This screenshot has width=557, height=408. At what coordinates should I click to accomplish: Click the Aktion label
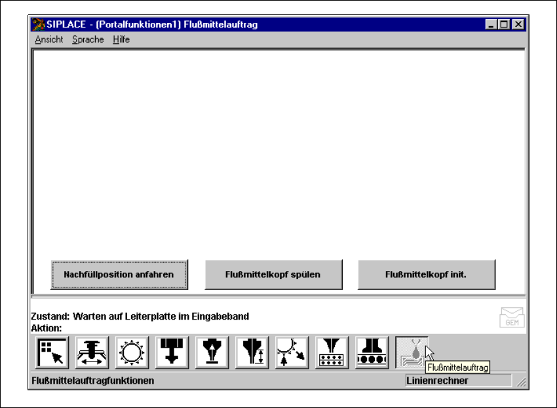coord(46,328)
